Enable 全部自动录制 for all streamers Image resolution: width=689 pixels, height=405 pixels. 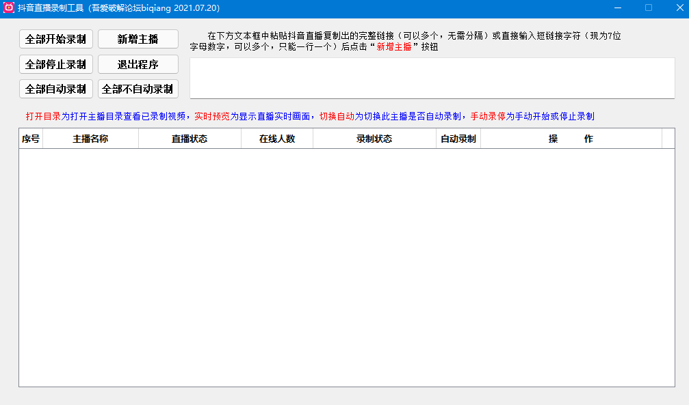[x=55, y=89]
